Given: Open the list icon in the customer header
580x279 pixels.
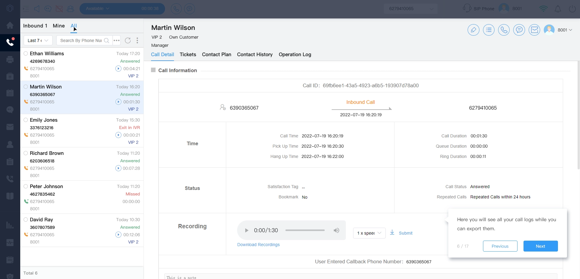Looking at the screenshot, I should pos(488,30).
